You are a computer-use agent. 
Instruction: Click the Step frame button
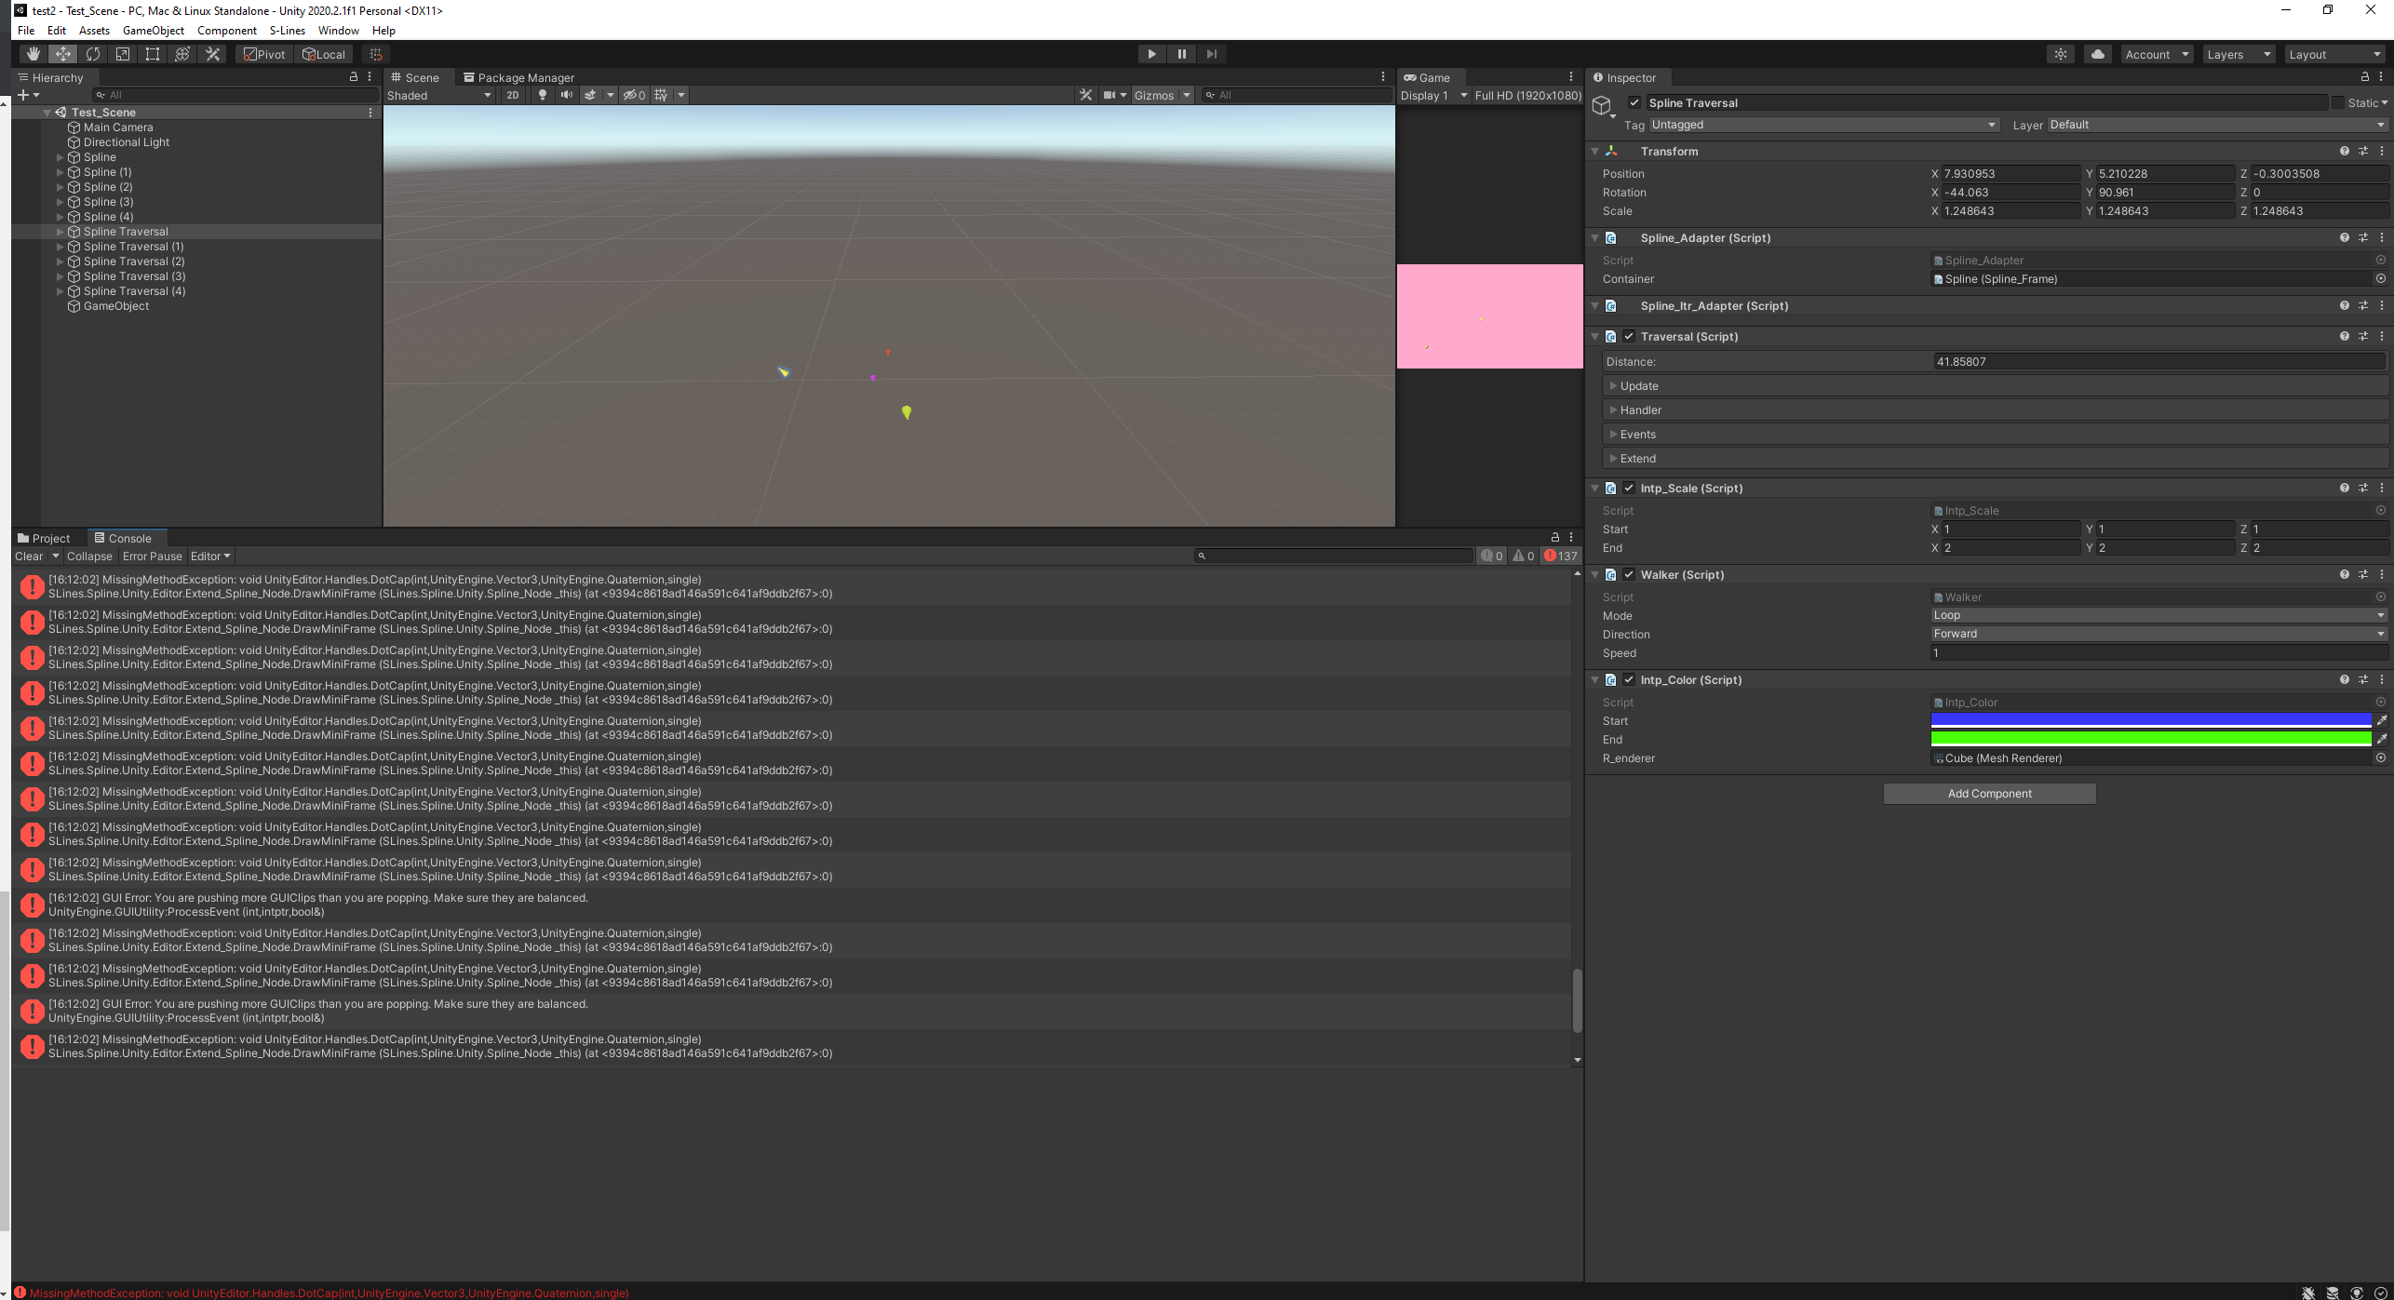[1211, 54]
